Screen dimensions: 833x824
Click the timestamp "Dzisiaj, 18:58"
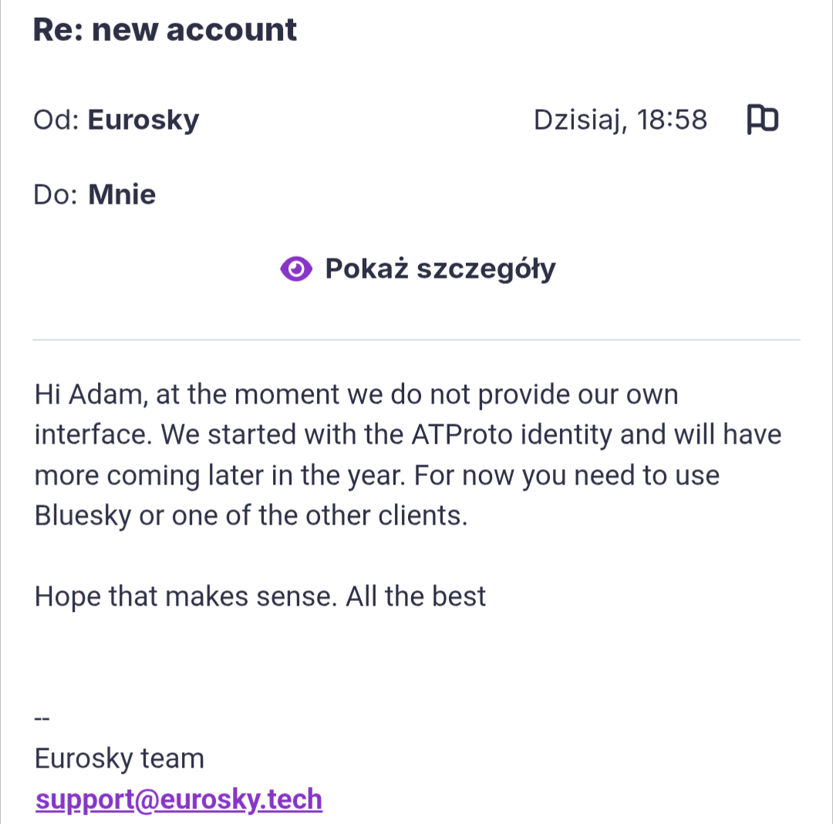pos(620,120)
